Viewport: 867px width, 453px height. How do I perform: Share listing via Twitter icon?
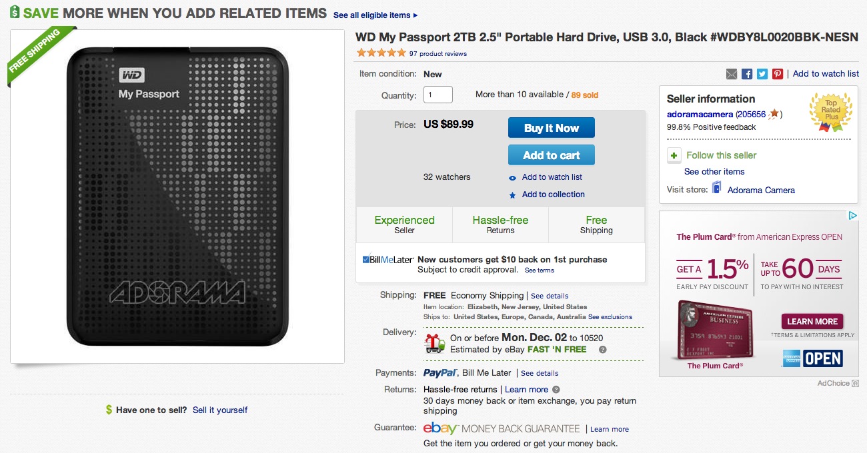pyautogui.click(x=762, y=74)
